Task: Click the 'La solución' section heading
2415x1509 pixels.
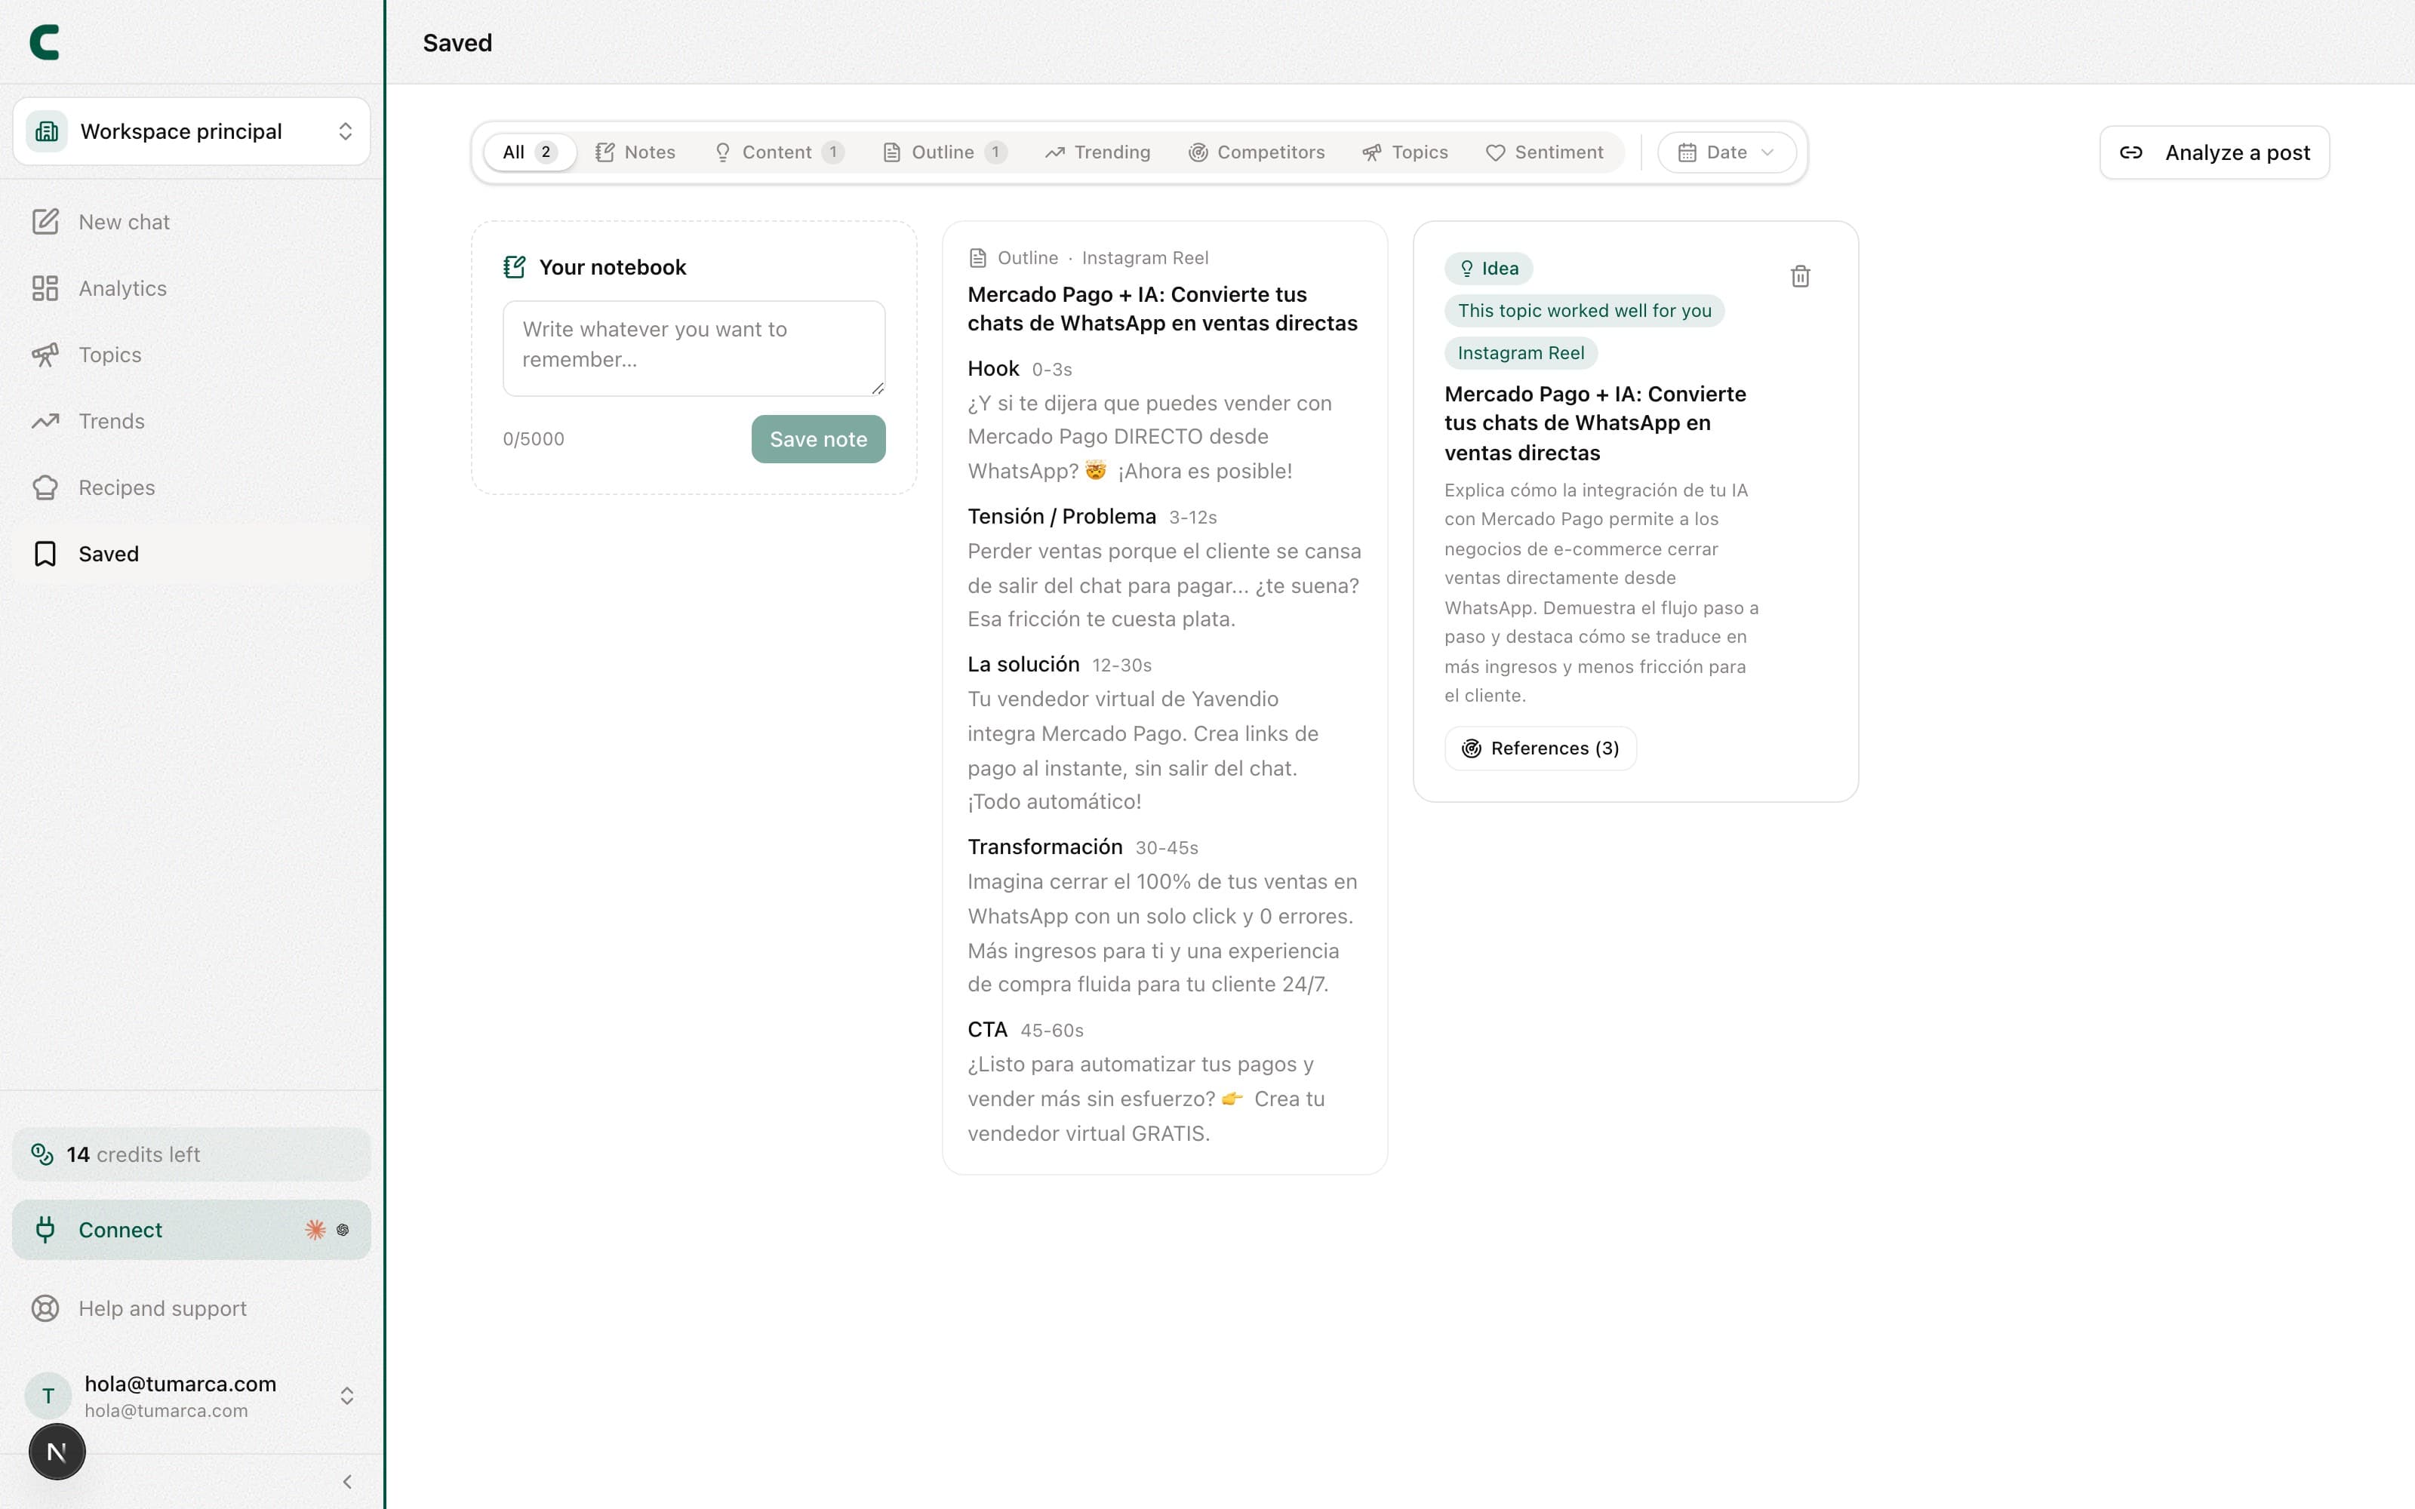Action: tap(1023, 665)
